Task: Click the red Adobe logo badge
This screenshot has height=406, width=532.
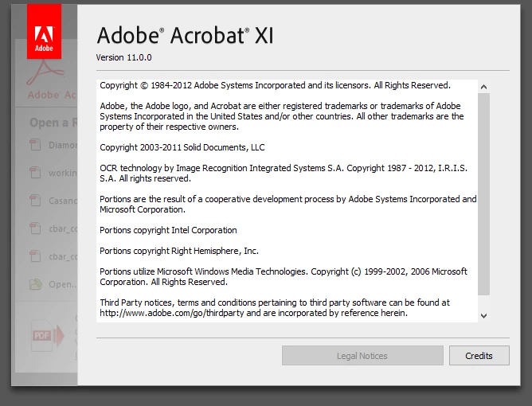Action: click(44, 32)
